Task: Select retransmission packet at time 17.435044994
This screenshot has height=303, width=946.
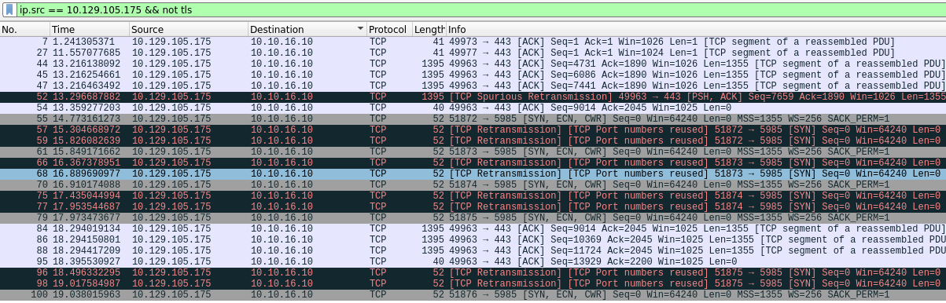Action: tap(473, 195)
